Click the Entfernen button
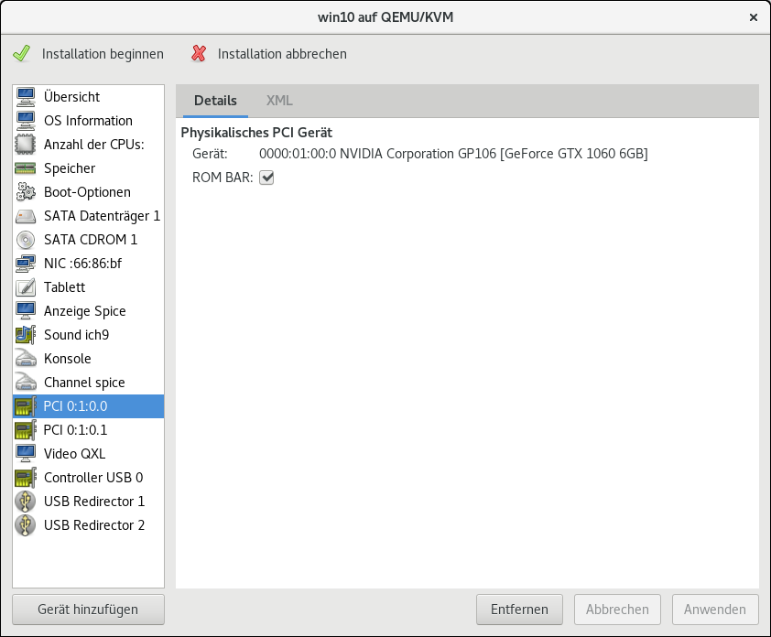 [519, 610]
